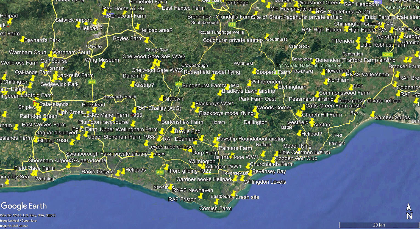The image size is (420, 229).
Task: Click the Church Hill Farm label
Action: tap(322, 115)
